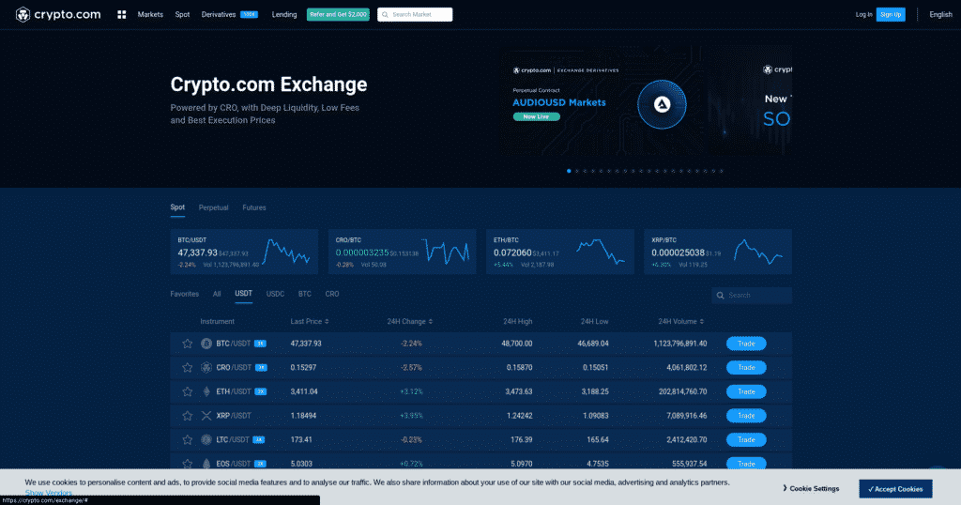Select the Favorites filter tab
This screenshot has height=505, width=961.
(x=185, y=294)
